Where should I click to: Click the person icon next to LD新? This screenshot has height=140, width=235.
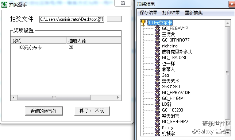point(157,104)
